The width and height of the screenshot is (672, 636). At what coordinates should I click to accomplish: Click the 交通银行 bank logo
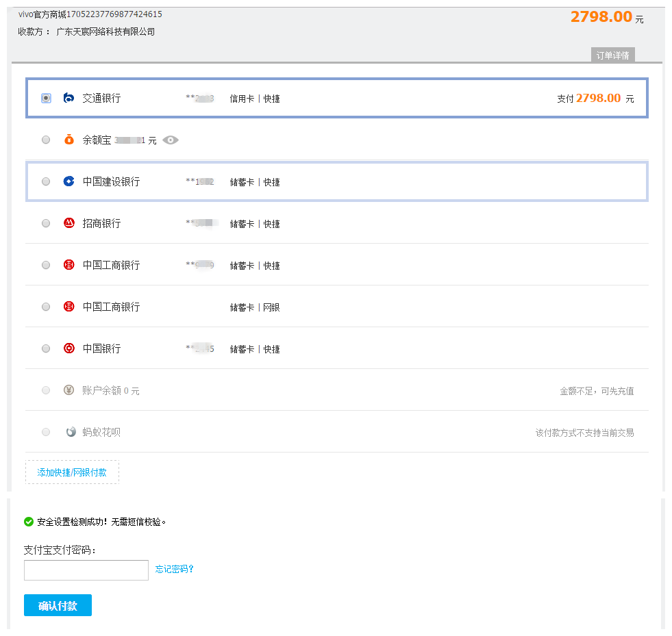tap(69, 98)
